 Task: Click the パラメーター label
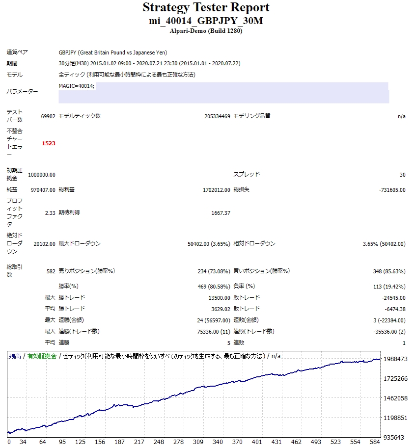pos(22,91)
